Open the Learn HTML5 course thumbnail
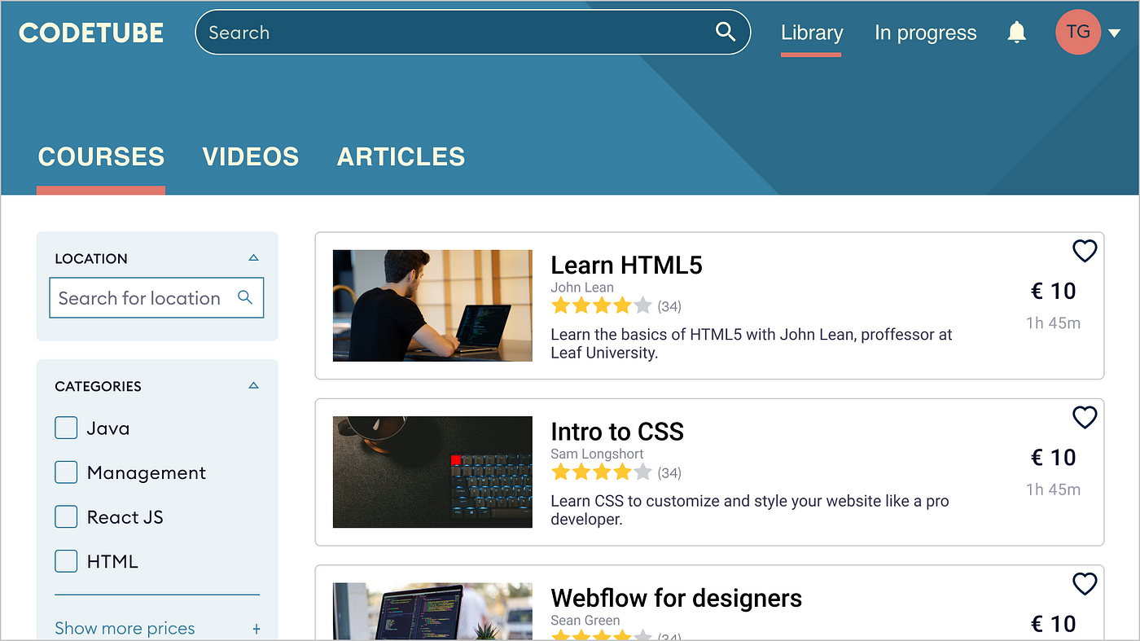 pos(432,305)
